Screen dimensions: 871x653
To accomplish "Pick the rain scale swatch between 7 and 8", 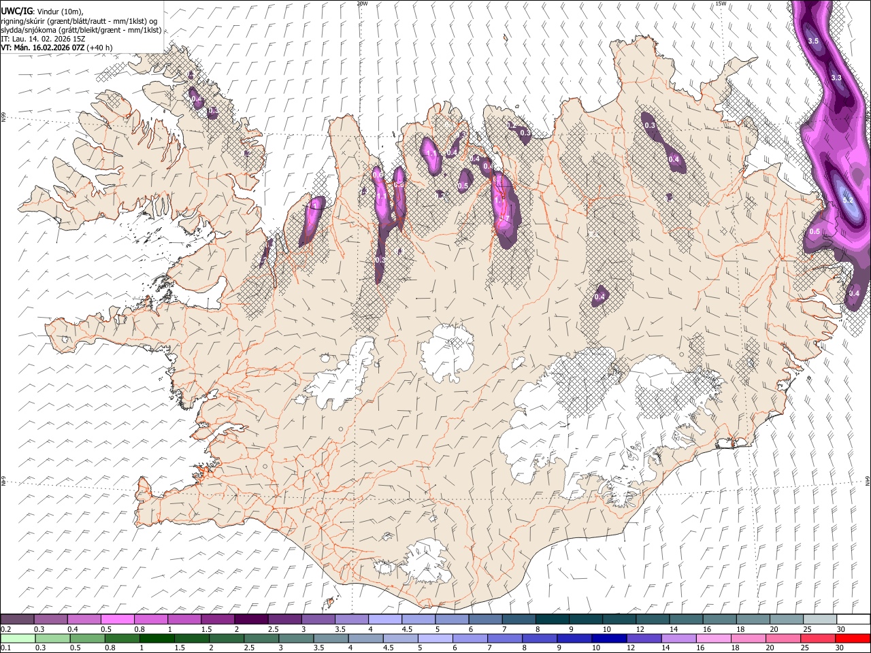I will pos(506,638).
